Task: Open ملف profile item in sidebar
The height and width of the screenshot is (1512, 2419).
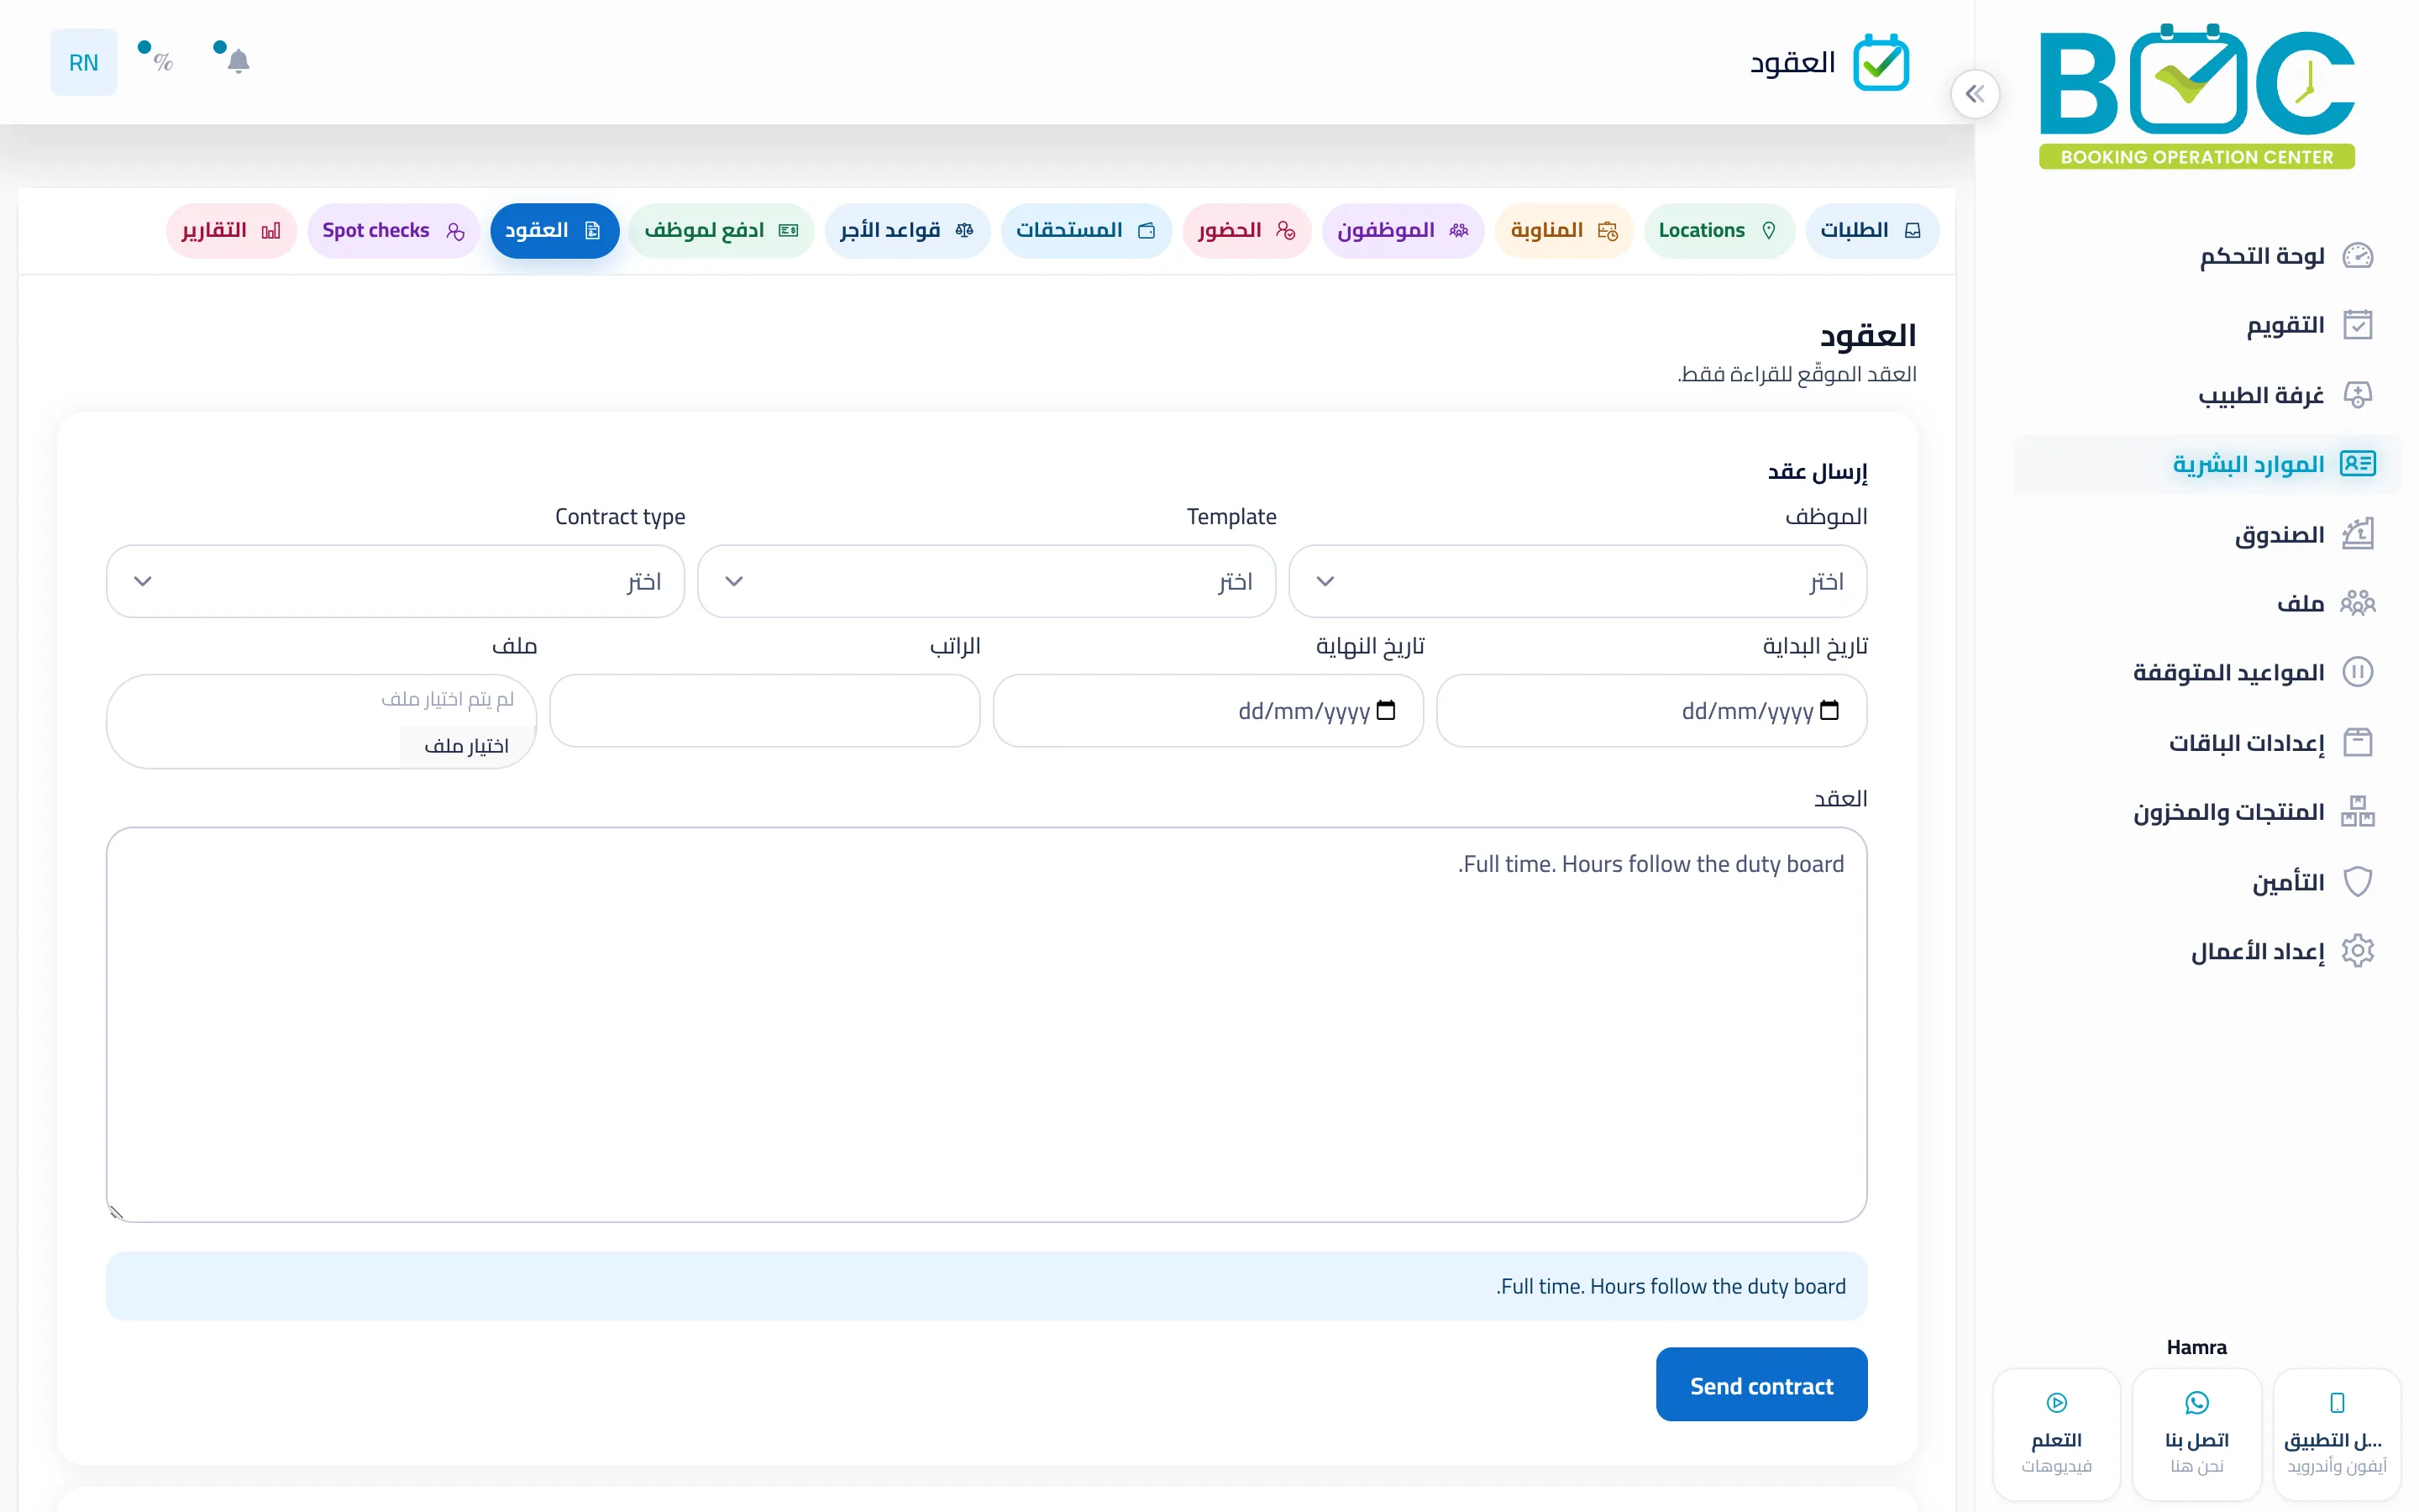Action: 2207,603
